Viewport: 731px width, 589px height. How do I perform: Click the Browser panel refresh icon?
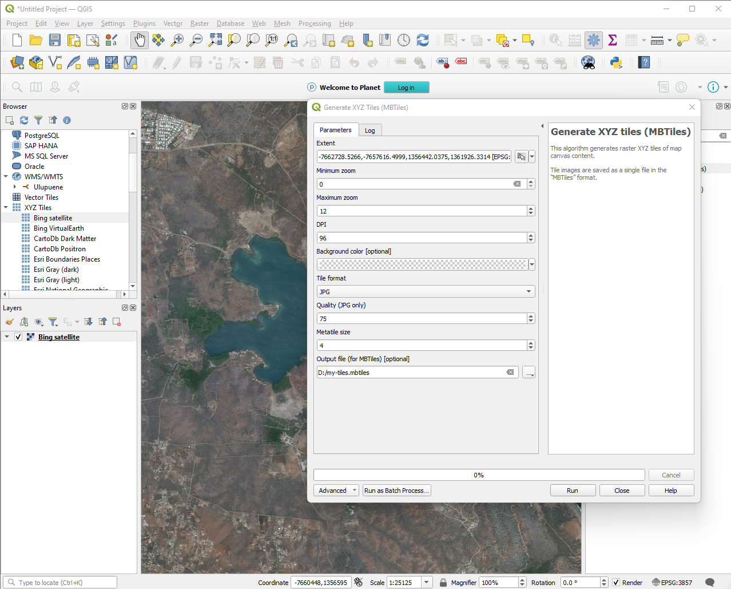pyautogui.click(x=24, y=120)
